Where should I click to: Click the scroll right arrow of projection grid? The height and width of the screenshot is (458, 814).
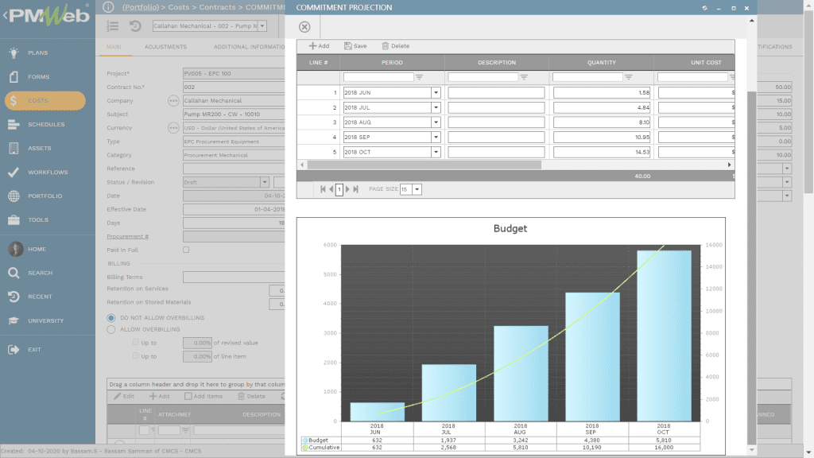point(730,165)
